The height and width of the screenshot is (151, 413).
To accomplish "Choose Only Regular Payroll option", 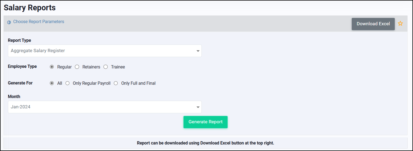I will coord(68,83).
